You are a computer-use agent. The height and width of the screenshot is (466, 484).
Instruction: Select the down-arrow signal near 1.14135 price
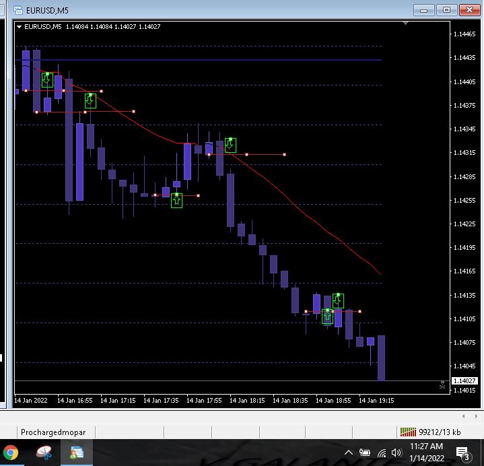tap(338, 300)
